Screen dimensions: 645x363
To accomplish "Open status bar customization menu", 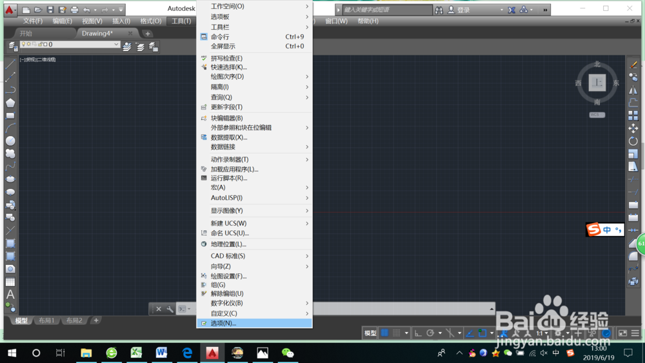I will click(635, 333).
